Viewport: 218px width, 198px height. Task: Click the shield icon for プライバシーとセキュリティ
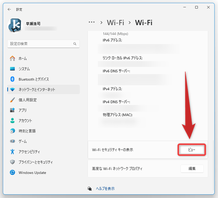click(12, 162)
